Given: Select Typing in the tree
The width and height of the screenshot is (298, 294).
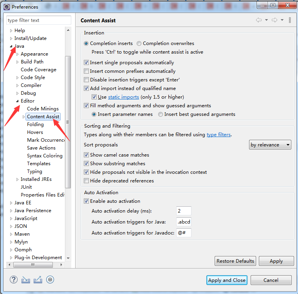Looking at the screenshot, I should (34, 171).
